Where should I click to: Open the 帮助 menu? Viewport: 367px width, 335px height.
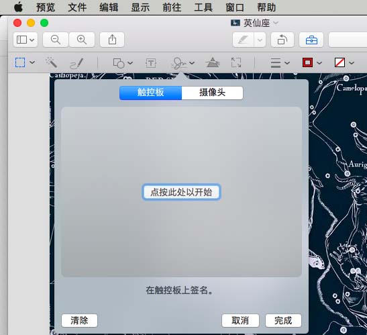click(266, 7)
